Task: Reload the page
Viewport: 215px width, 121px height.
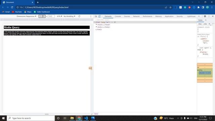Action: (12, 7)
